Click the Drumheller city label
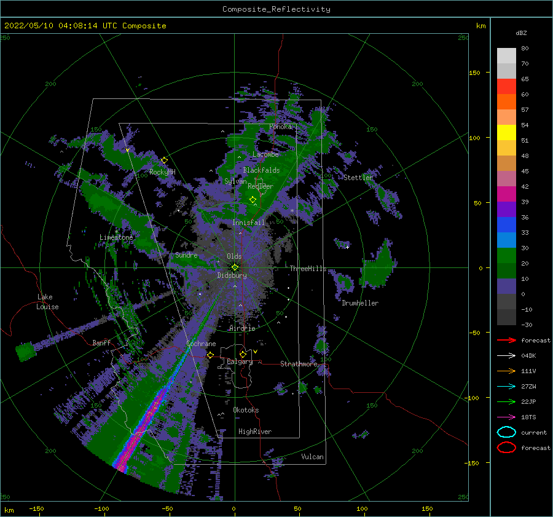Screen dimensions: 553x517 pyautogui.click(x=359, y=303)
